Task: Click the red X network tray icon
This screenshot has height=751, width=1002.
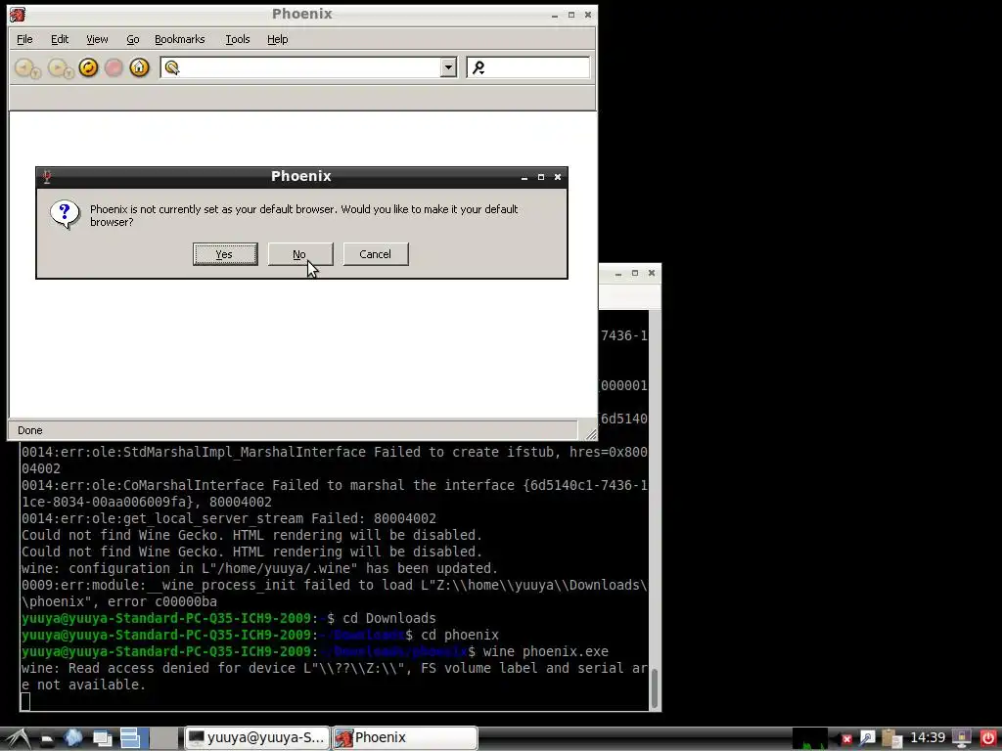Action: 846,739
